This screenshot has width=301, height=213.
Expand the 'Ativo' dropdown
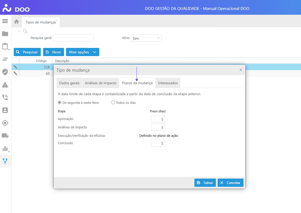tap(146, 38)
